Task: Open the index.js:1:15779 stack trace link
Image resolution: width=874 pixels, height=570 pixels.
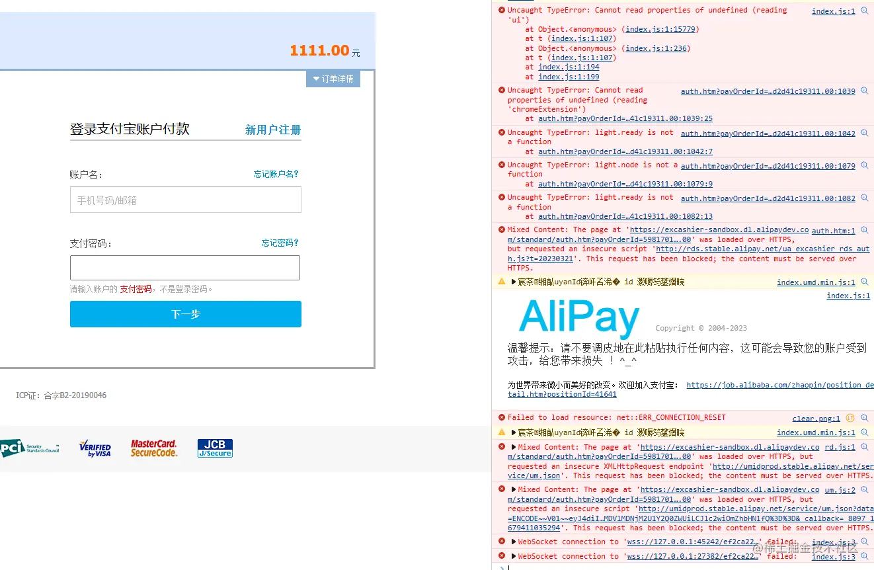Action: pos(660,29)
